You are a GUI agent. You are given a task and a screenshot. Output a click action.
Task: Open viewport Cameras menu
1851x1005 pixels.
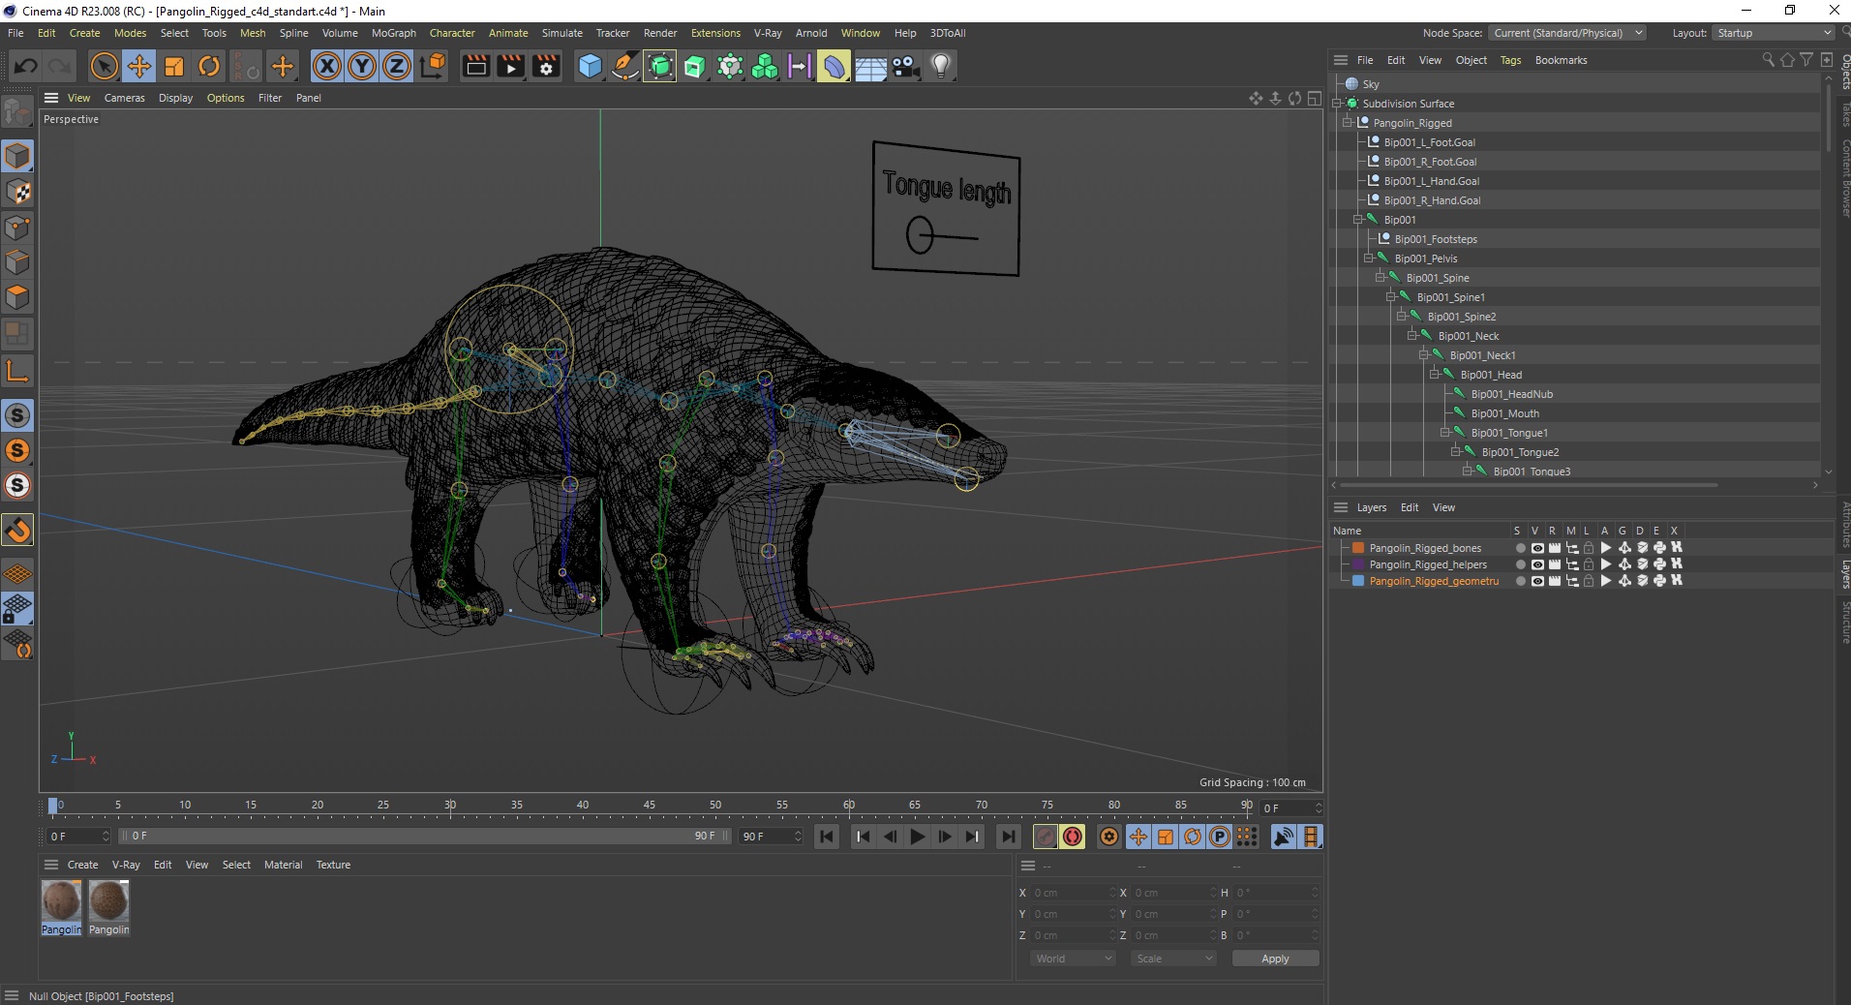click(125, 98)
